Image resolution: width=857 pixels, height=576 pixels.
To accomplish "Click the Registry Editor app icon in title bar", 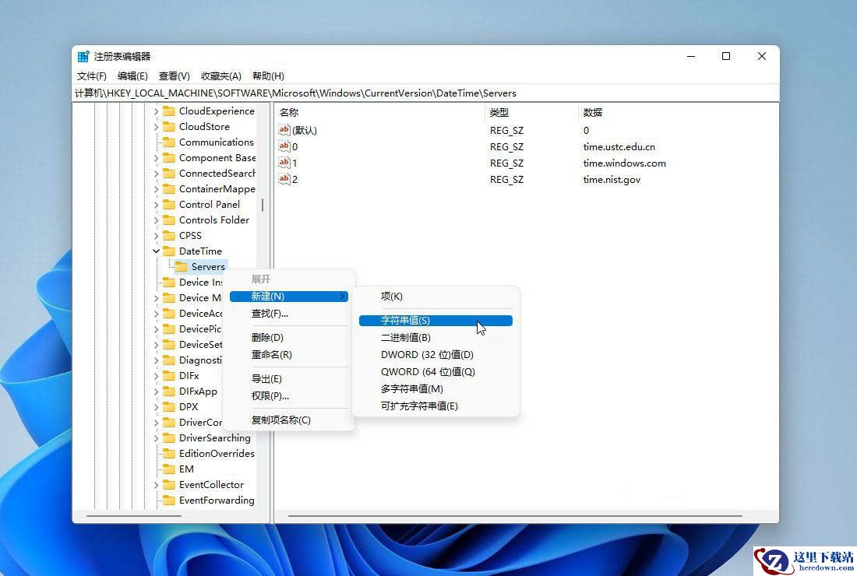I will [83, 56].
